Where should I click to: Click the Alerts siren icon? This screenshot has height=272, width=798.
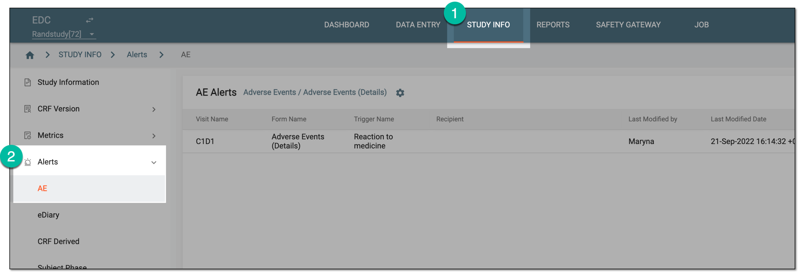(x=28, y=162)
